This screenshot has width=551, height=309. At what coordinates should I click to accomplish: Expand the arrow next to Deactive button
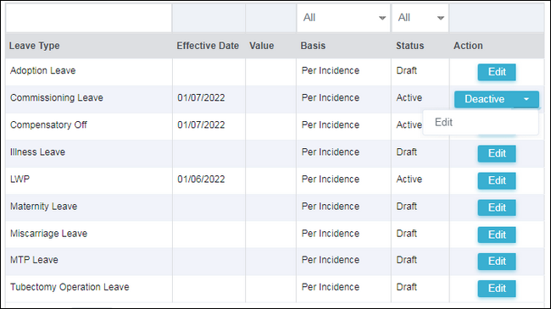[526, 99]
